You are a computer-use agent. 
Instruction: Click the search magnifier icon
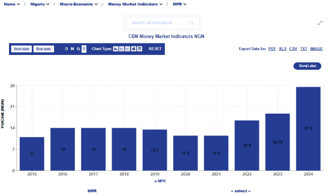191,23
